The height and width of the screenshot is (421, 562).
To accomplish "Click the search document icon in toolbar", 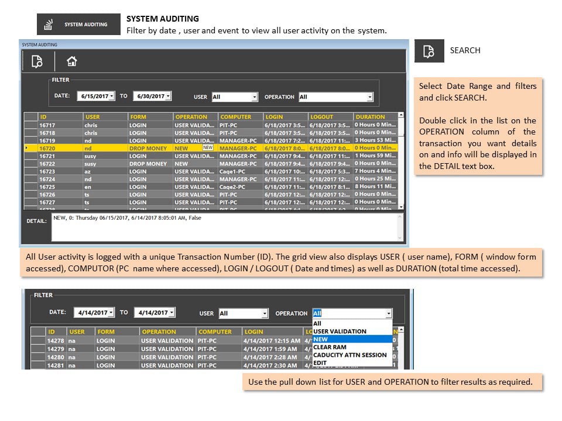I will pos(37,61).
